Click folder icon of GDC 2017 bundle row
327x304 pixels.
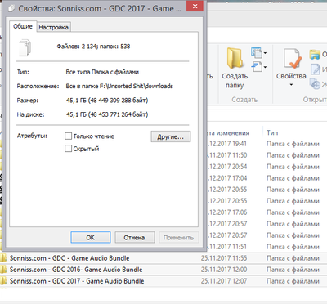click(x=3, y=281)
